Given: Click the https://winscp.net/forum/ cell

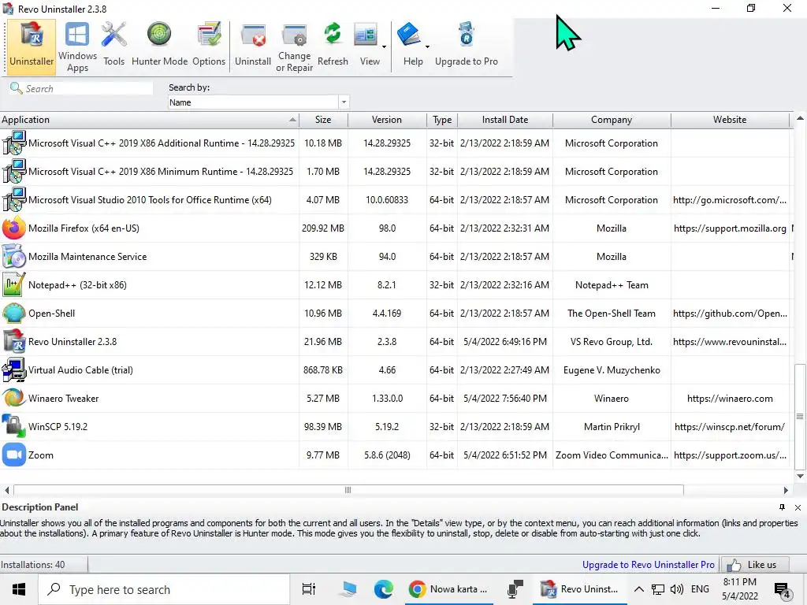Looking at the screenshot, I should [x=730, y=426].
